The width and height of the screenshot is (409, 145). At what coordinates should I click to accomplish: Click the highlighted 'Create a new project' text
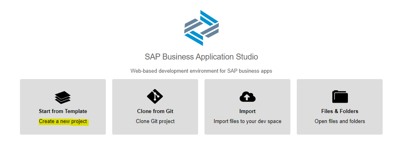pyautogui.click(x=63, y=121)
